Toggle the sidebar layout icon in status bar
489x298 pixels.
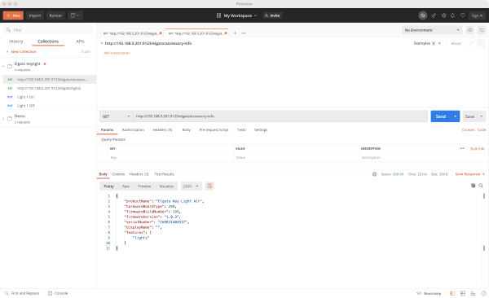pyautogui.click(x=452, y=293)
